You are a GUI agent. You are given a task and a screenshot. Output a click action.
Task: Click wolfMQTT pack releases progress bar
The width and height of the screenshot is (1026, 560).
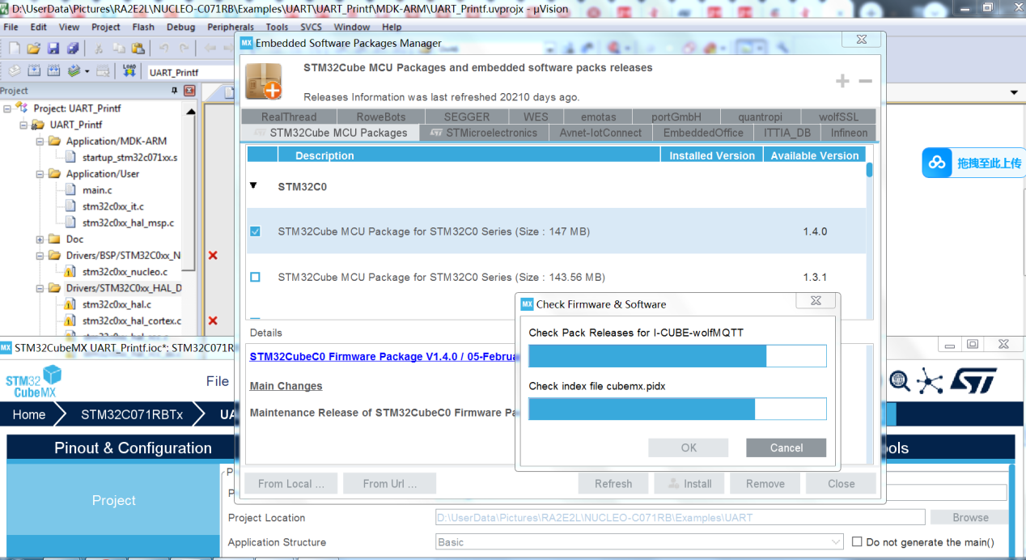point(677,356)
